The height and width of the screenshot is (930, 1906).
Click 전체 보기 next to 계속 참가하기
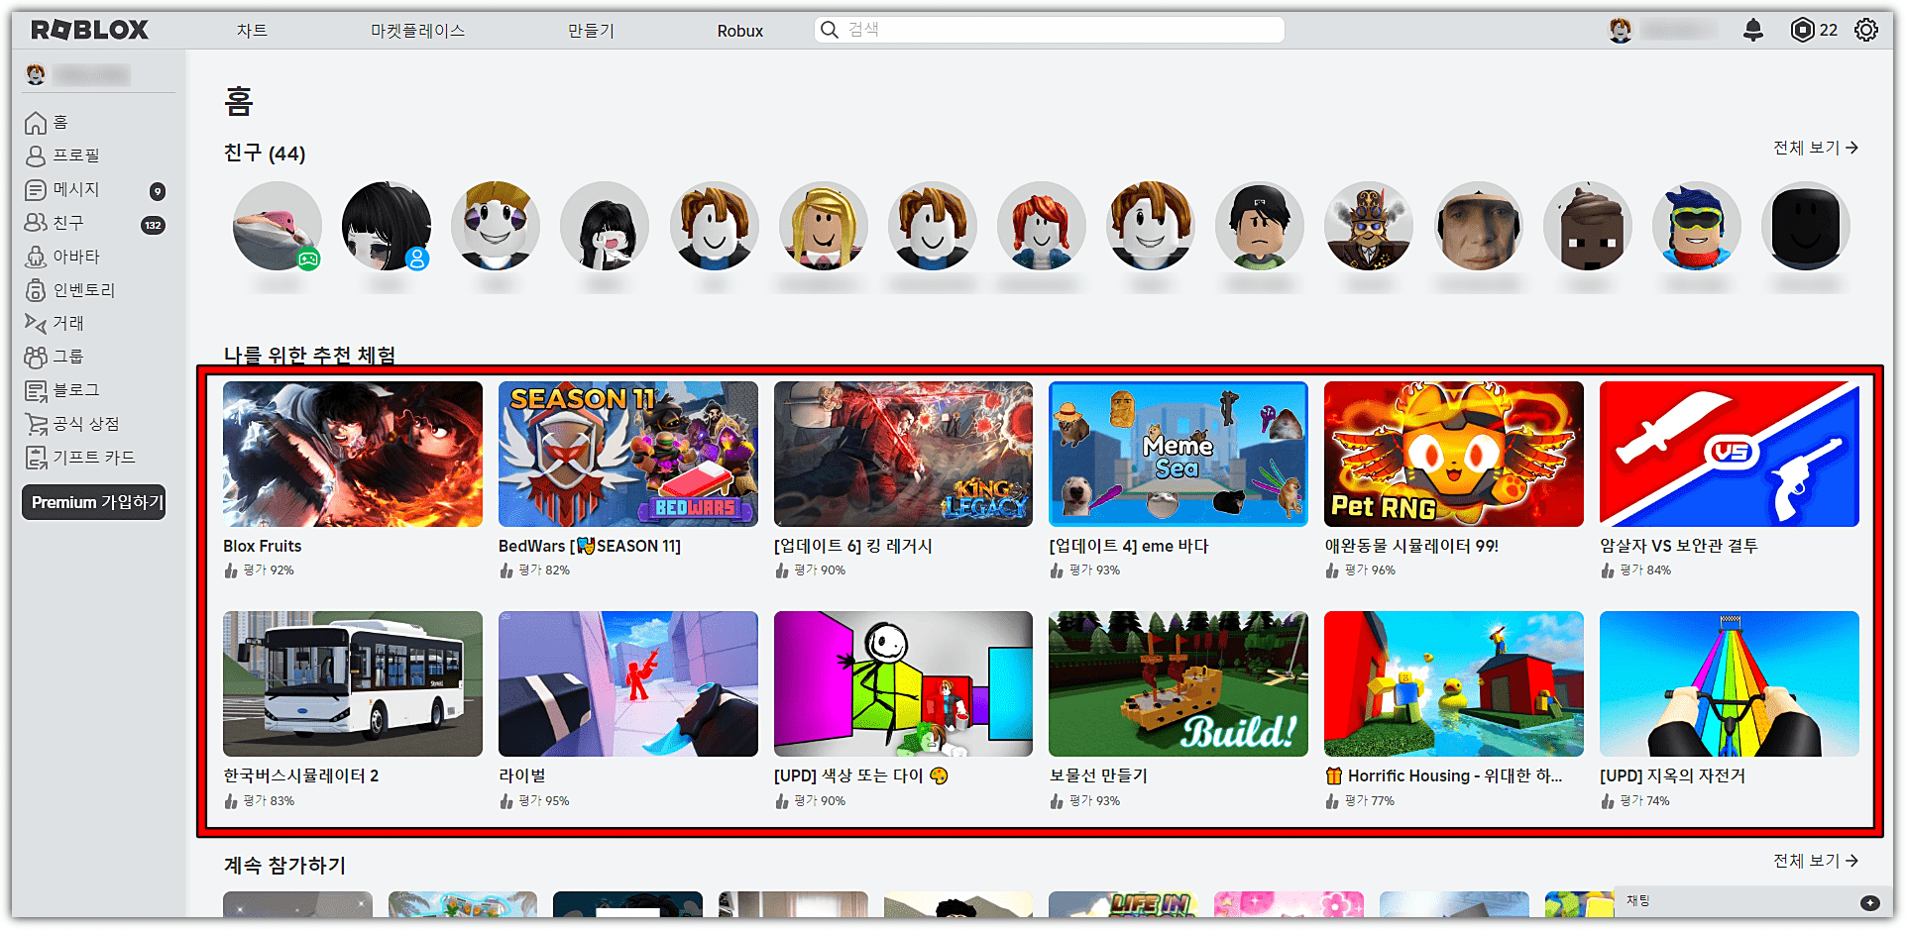(1816, 861)
